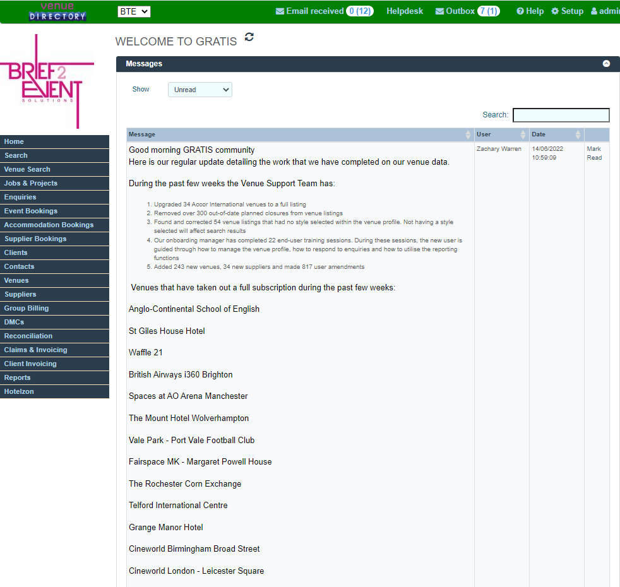Click the text Spaces at AO Arena Manchester
620x587 pixels.
coord(188,396)
